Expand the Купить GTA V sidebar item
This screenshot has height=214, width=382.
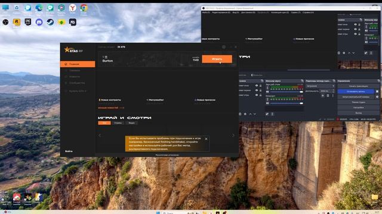[78, 91]
